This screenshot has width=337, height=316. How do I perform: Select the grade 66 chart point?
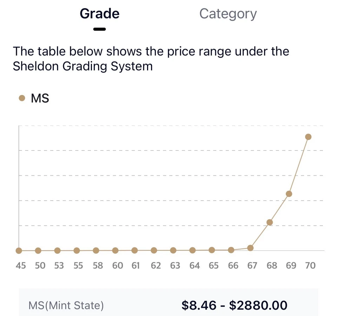231,250
